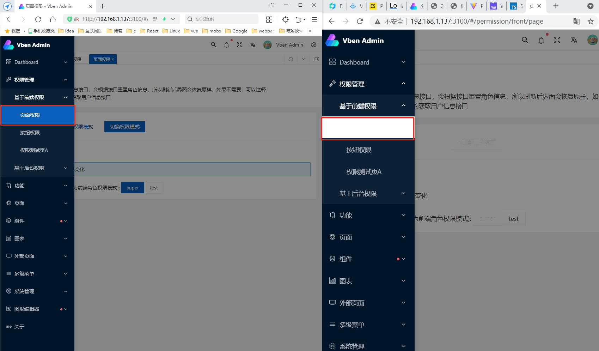Viewport: 599px width, 351px height.
Task: Click browser apps grid icon in left browser
Action: 269,19
